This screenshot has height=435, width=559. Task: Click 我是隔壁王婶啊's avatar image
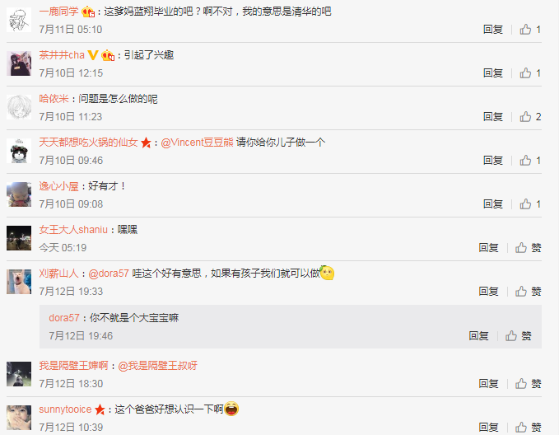coord(19,374)
